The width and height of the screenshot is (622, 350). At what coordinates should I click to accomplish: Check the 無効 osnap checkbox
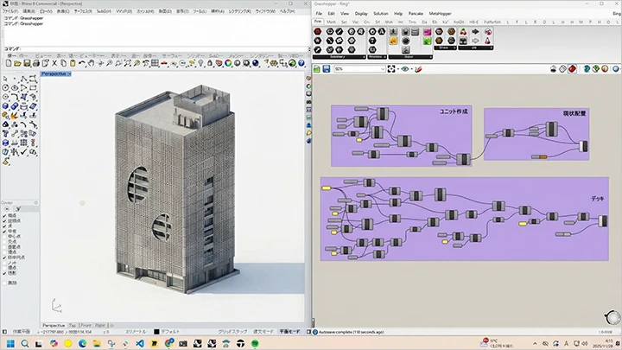(5, 283)
